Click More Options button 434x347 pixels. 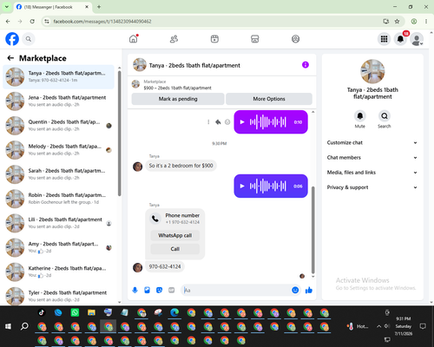pos(269,99)
